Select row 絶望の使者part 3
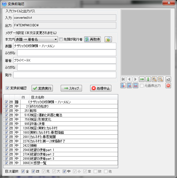The height and width of the screenshot is (178, 177). coord(61,158)
